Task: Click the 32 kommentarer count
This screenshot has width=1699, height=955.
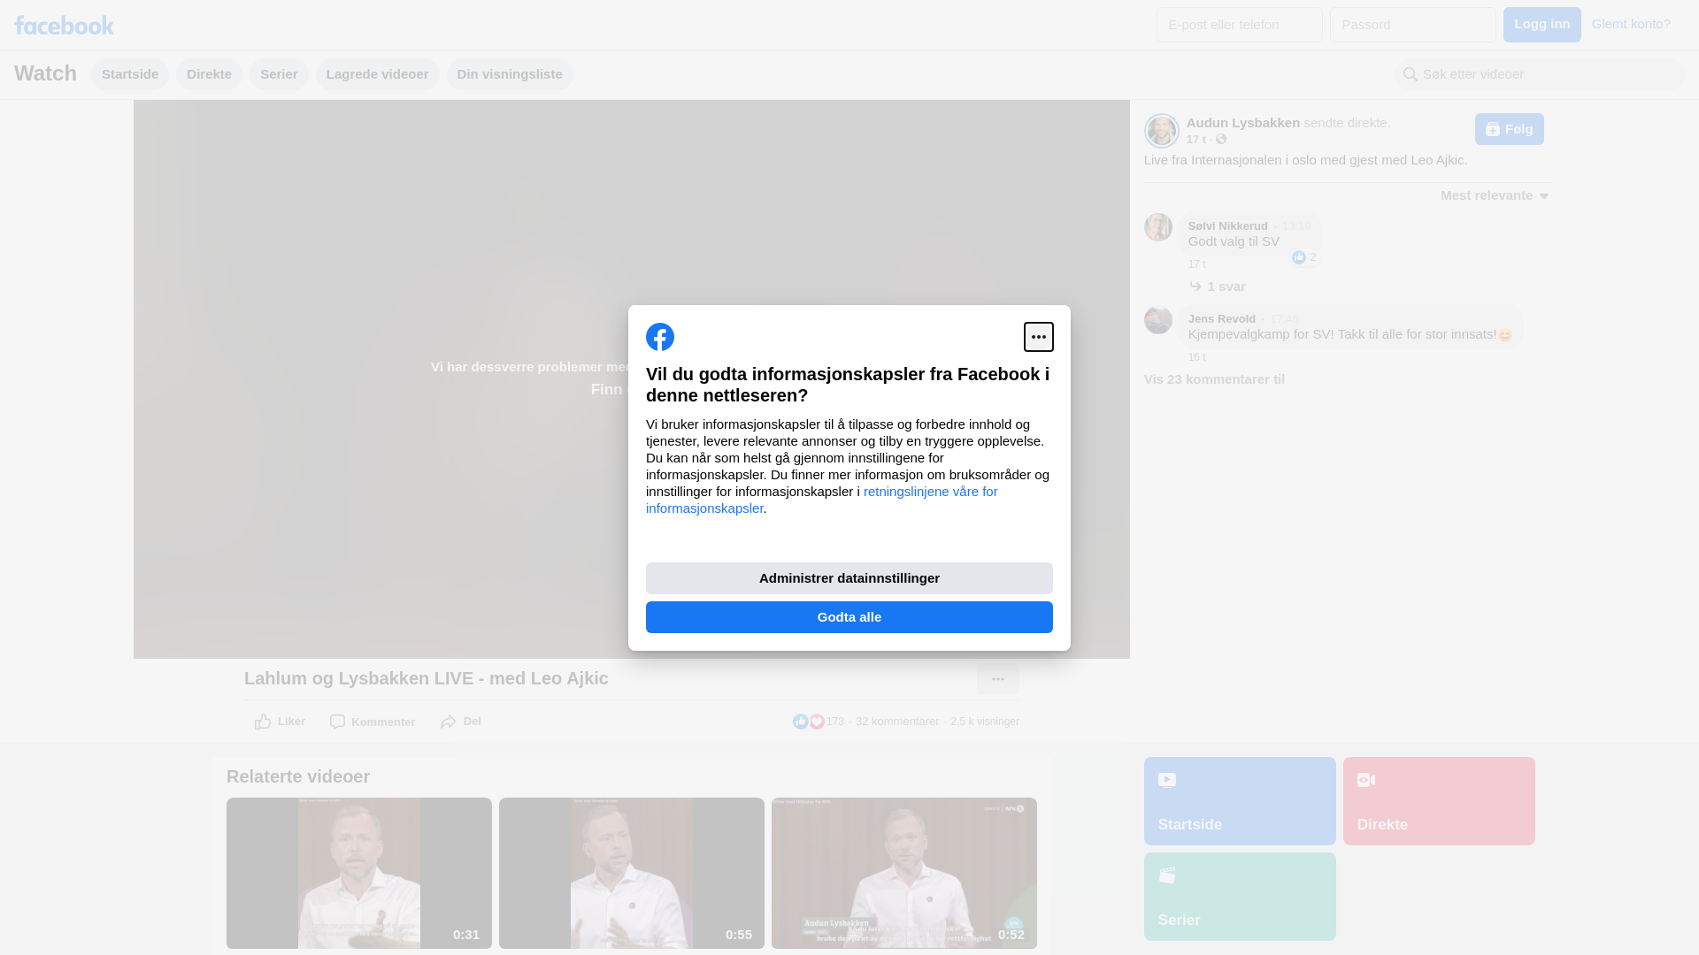Action: point(897,722)
